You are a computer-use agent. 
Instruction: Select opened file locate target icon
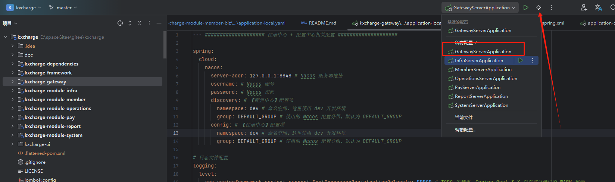pyautogui.click(x=120, y=23)
